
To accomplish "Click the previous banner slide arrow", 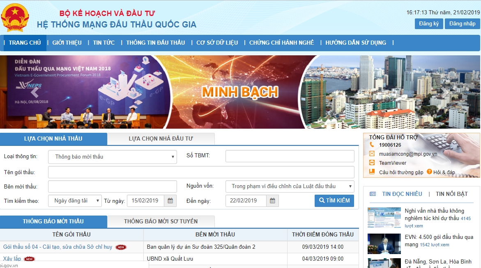I will pyautogui.click(x=36, y=92).
